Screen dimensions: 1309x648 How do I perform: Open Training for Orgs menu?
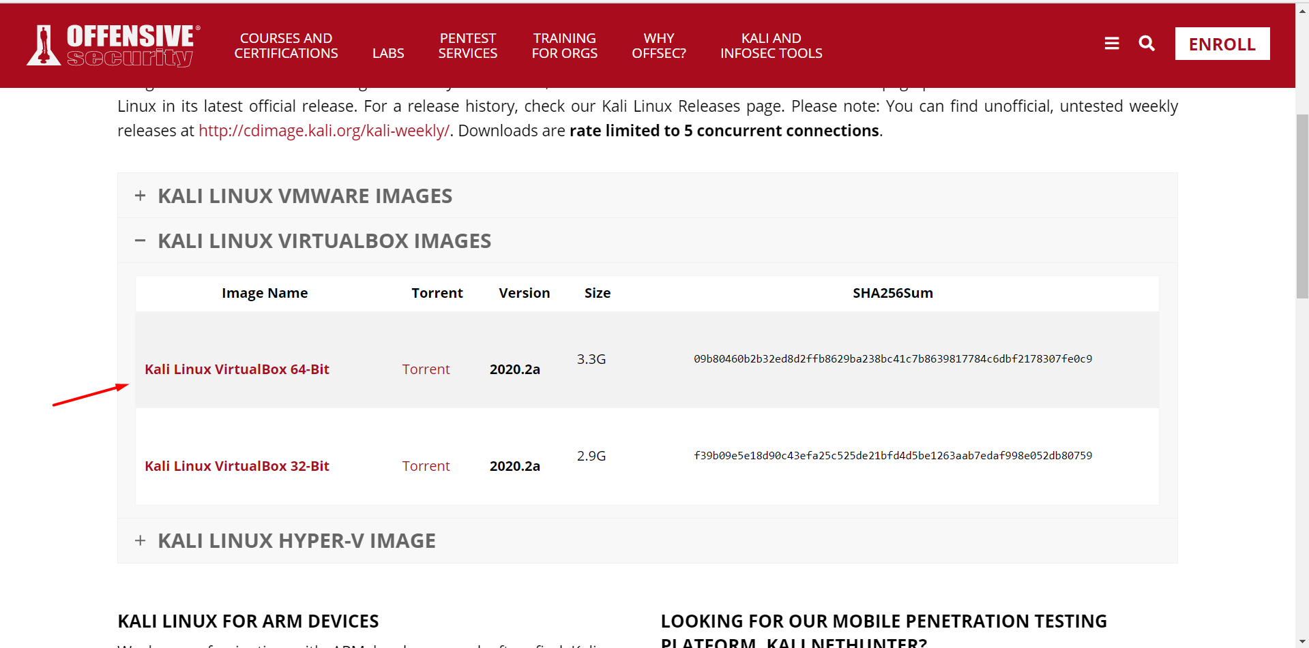pos(565,46)
